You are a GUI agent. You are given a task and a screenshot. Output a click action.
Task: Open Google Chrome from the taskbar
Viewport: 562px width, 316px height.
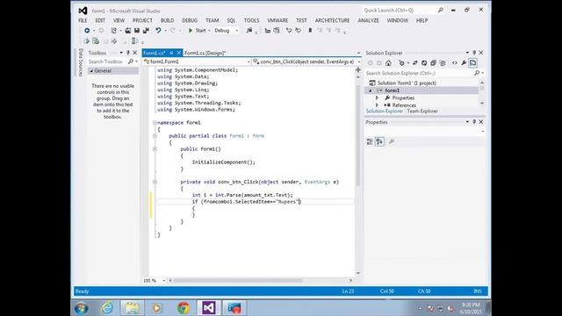point(184,308)
